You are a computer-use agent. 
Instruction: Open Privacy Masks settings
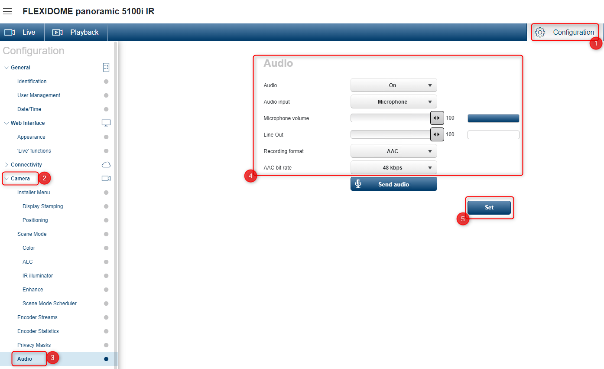pos(34,345)
